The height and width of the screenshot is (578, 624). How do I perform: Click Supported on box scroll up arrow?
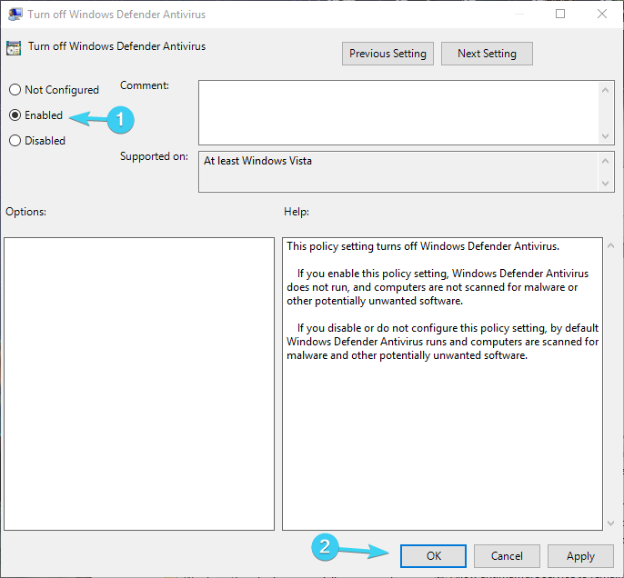(x=605, y=161)
